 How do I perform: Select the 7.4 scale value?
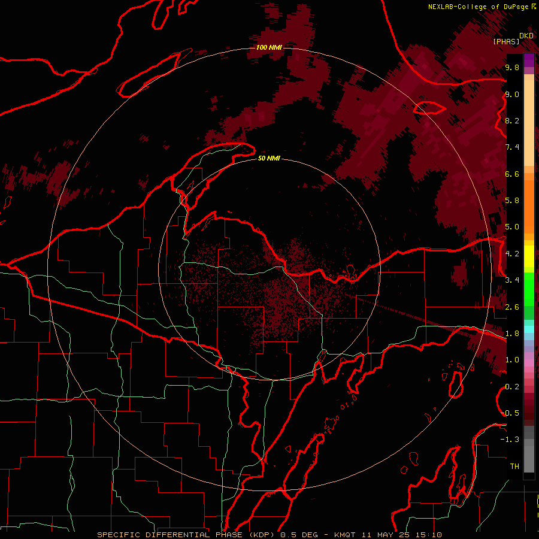[x=512, y=147]
